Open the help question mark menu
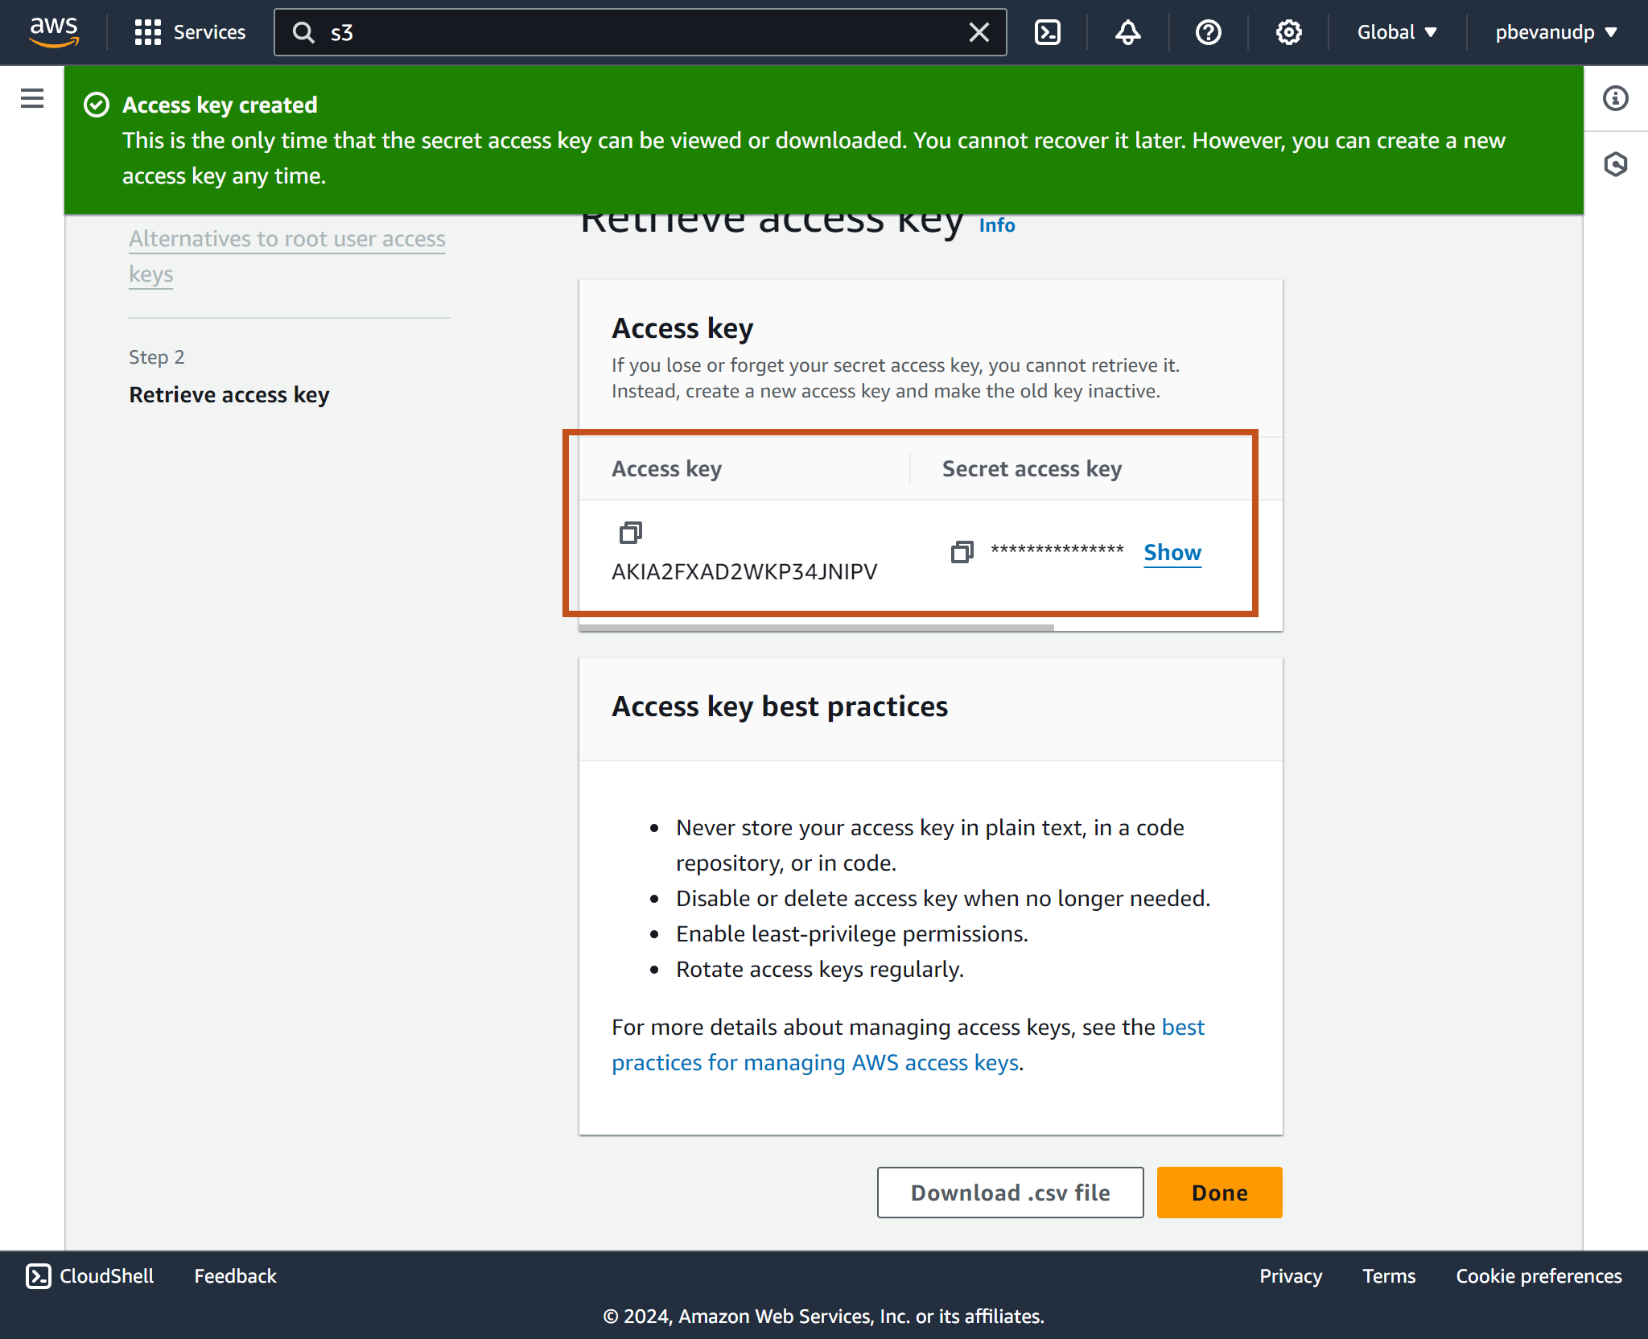The width and height of the screenshot is (1648, 1339). click(x=1208, y=32)
